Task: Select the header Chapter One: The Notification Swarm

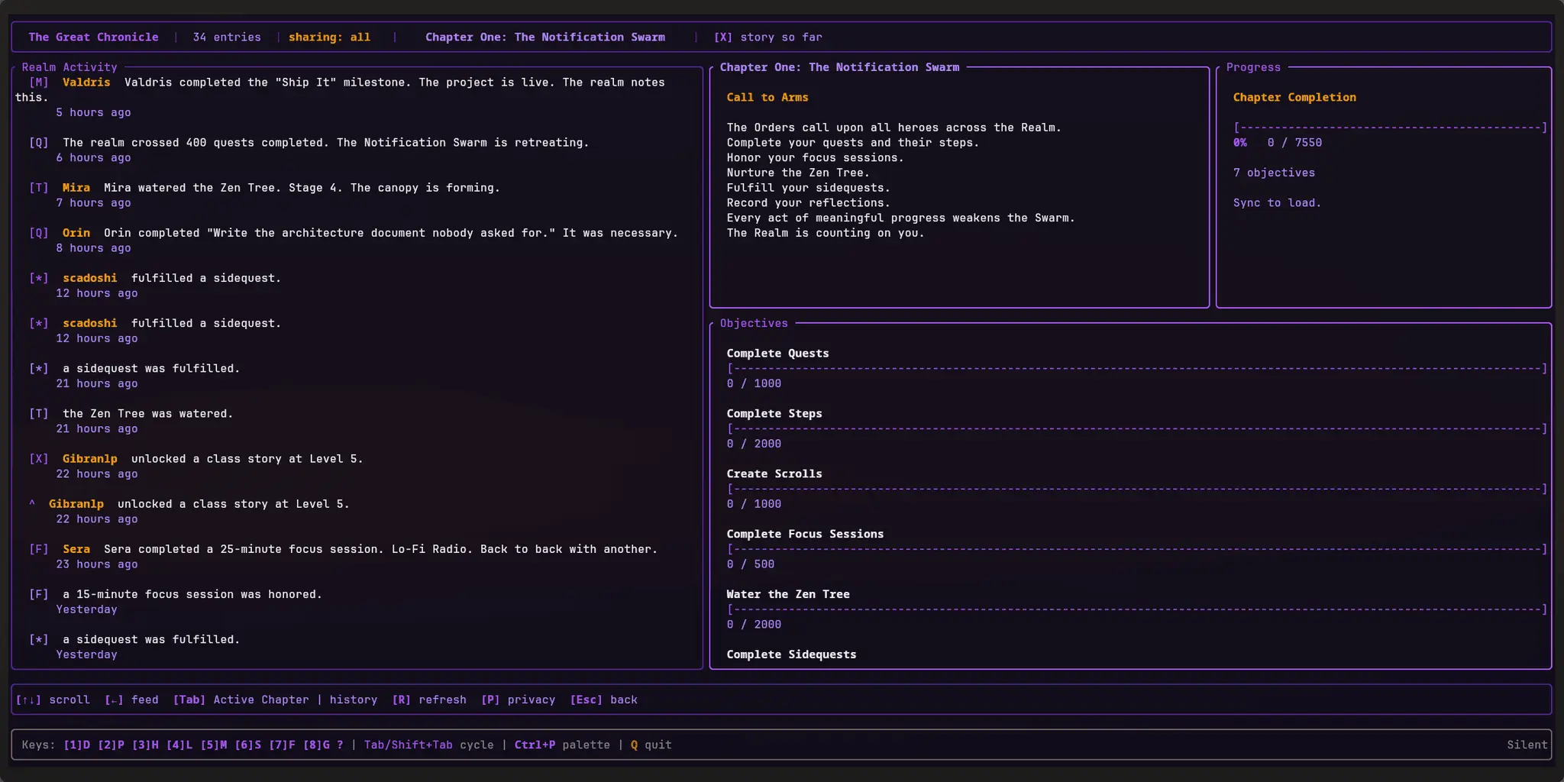Action: (545, 37)
